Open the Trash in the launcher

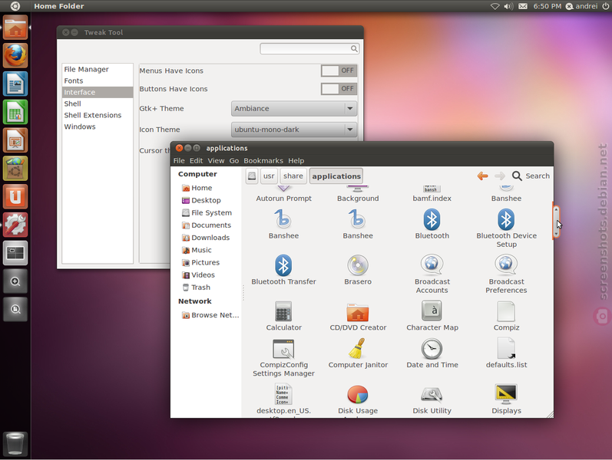coord(15,444)
